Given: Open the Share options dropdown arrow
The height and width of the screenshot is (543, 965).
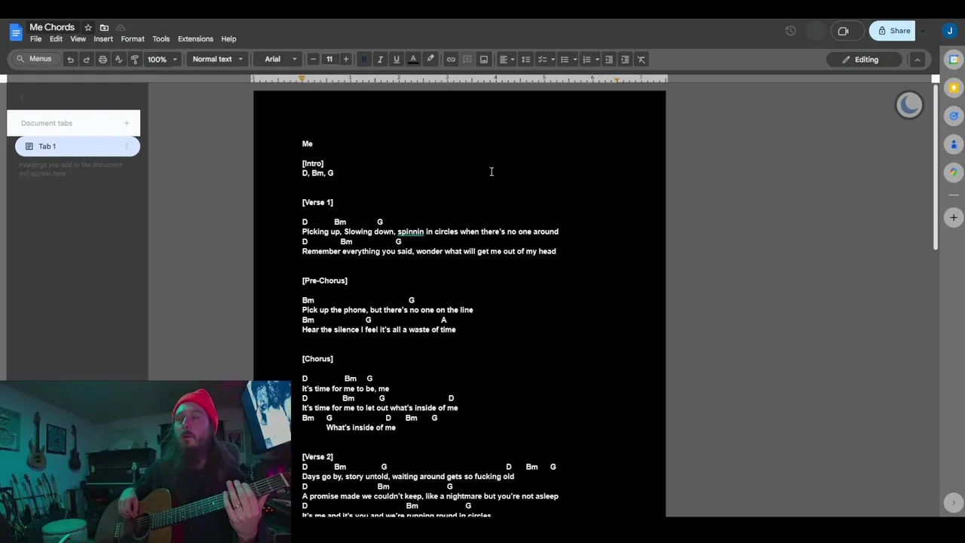Looking at the screenshot, I should [924, 31].
